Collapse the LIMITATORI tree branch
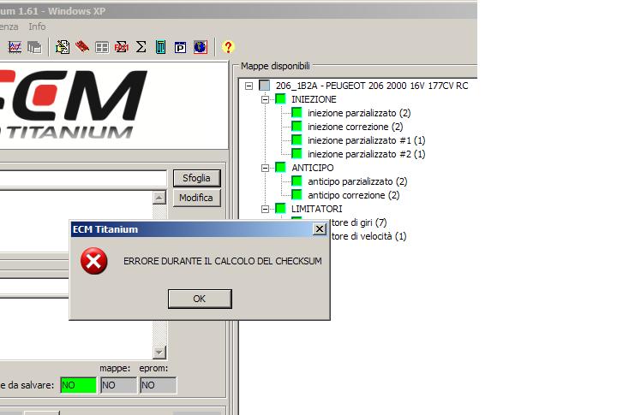Screen dimensions: 617x415 coord(265,209)
